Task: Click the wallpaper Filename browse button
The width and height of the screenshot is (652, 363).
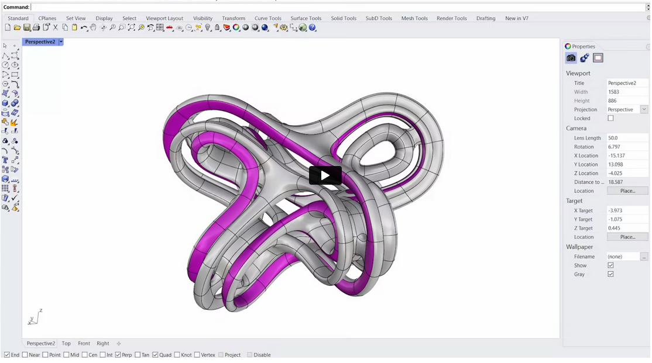Action: (644, 257)
